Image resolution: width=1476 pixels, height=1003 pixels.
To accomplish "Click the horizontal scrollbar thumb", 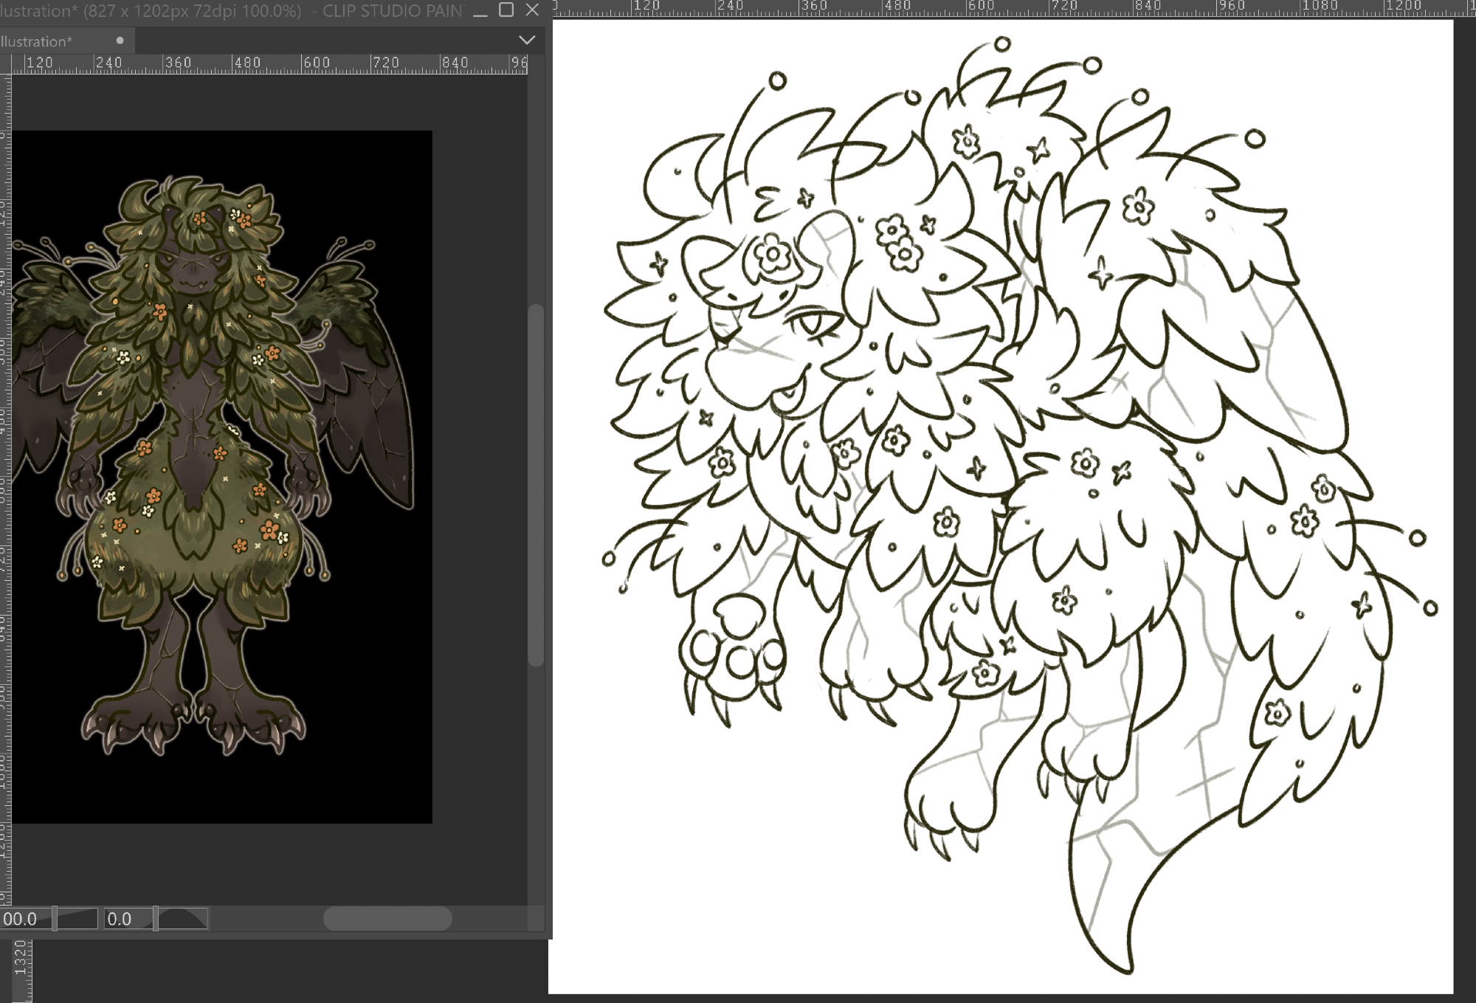I will (387, 919).
